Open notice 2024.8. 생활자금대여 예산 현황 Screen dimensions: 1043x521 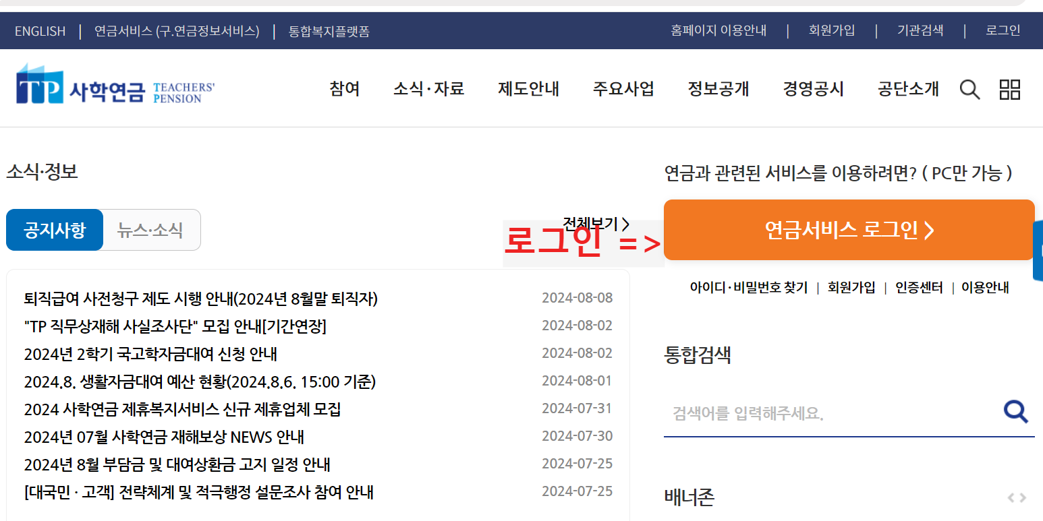pyautogui.click(x=200, y=381)
